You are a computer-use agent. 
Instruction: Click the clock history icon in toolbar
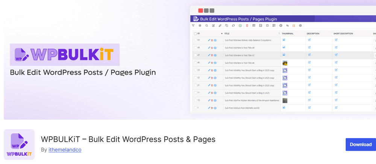click(x=280, y=26)
